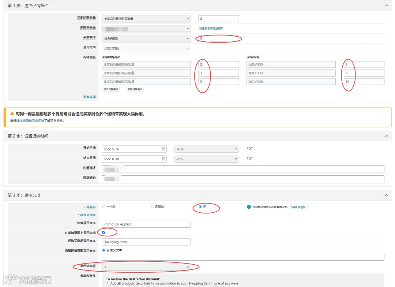Open the 适用范围 dropdown
This screenshot has height=287, width=395.
click(x=146, y=48)
